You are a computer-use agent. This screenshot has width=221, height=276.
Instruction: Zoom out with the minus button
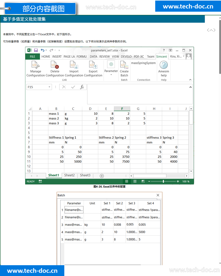point(149,181)
